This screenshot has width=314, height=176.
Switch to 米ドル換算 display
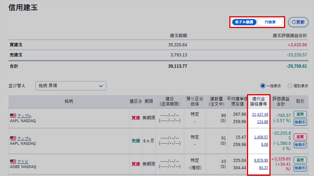244,22
